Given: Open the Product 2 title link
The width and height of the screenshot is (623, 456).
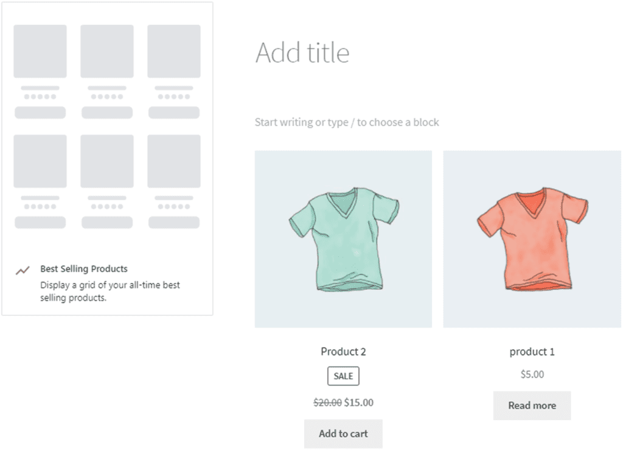Looking at the screenshot, I should (343, 351).
